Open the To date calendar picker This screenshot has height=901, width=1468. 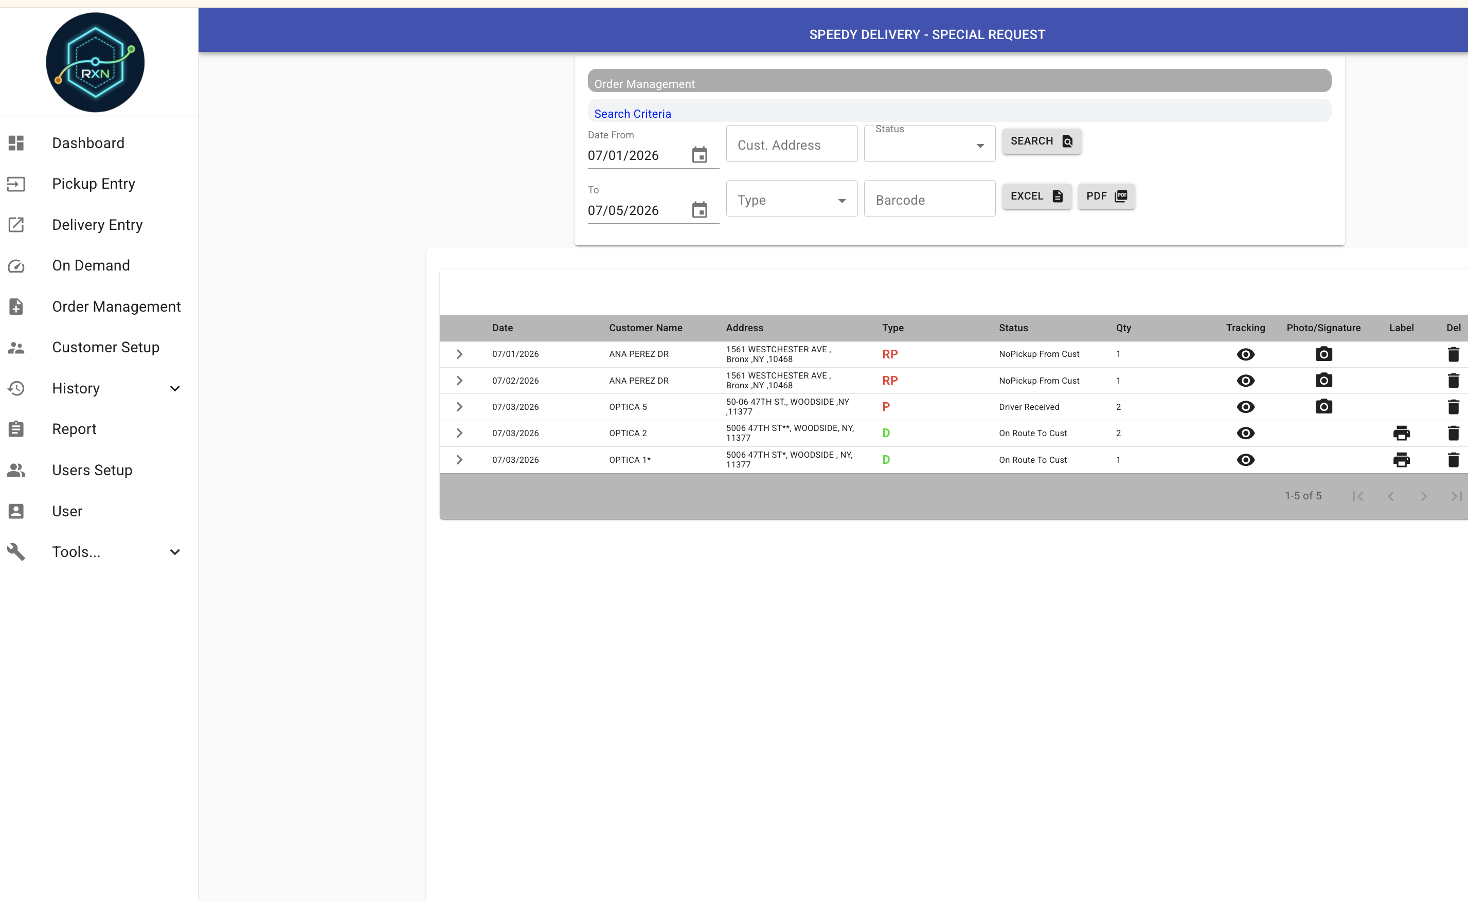coord(699,210)
